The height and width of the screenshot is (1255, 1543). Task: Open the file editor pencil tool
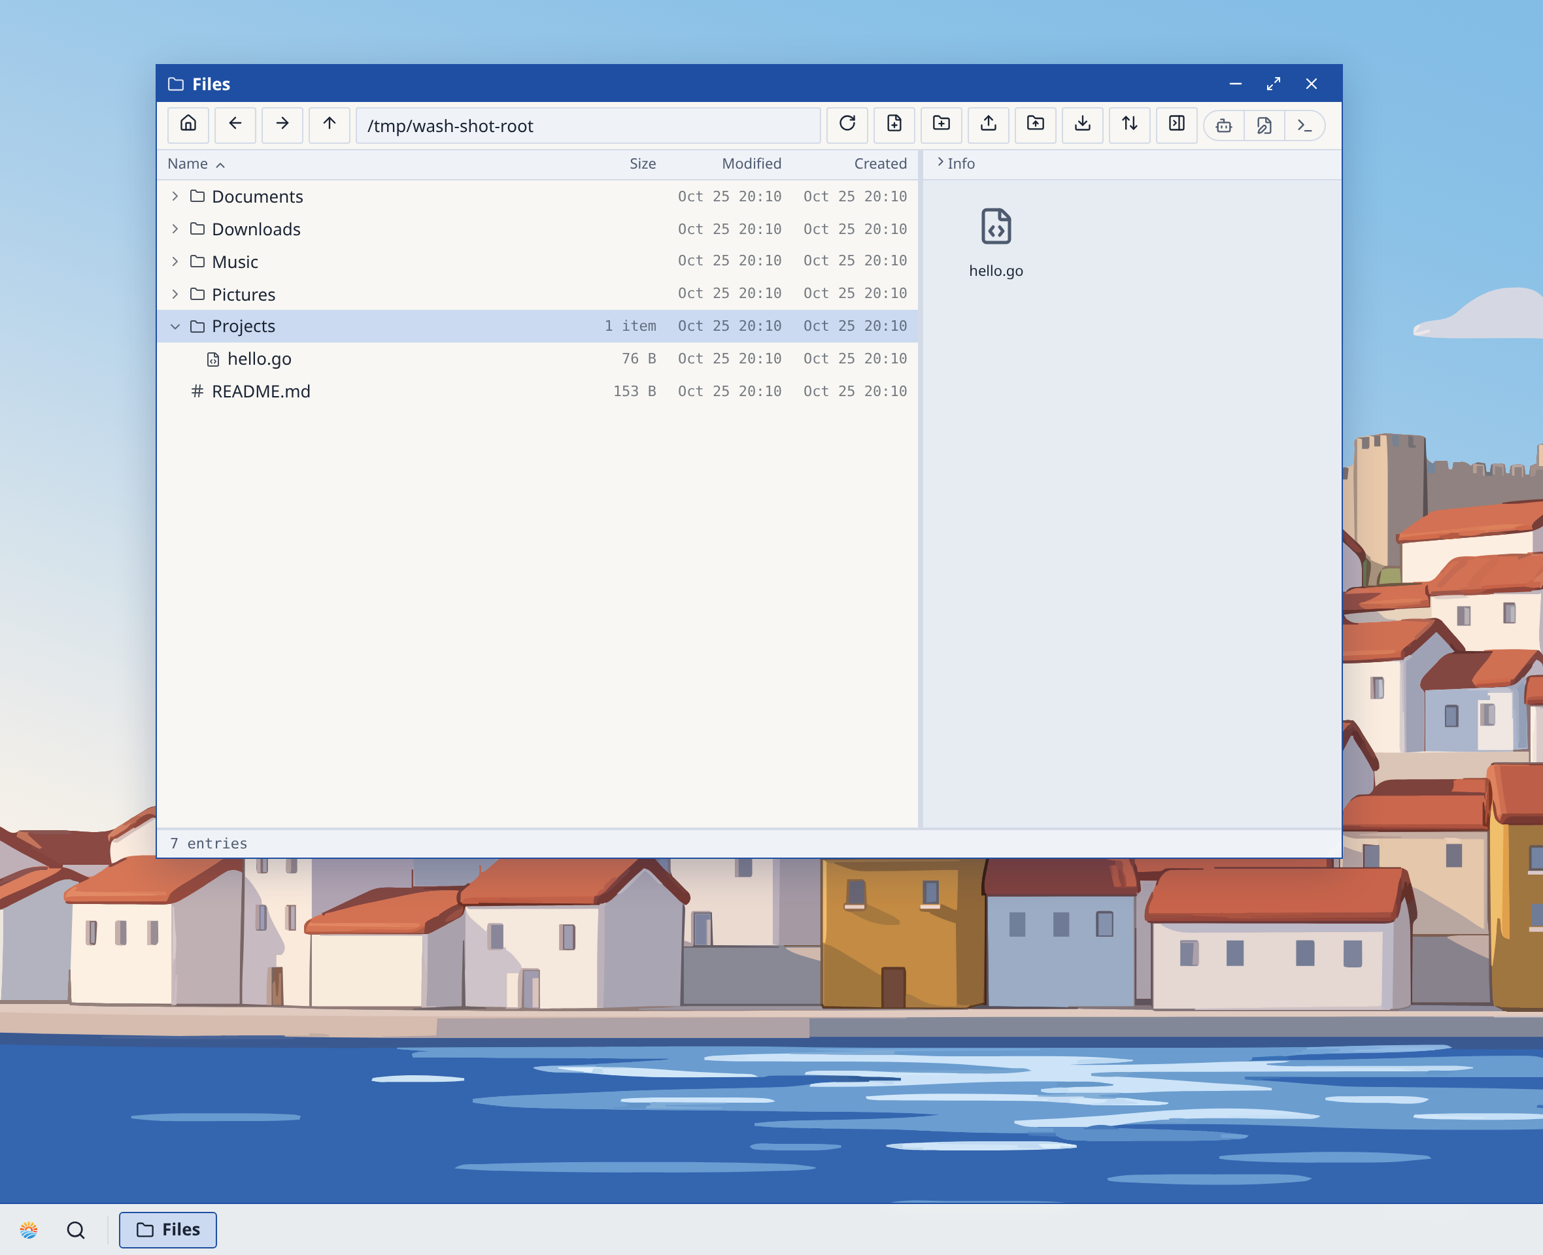click(x=1263, y=125)
